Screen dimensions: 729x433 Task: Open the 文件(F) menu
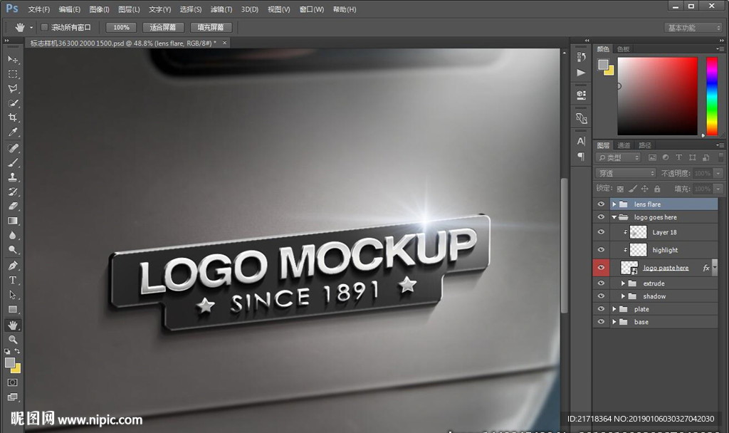pyautogui.click(x=39, y=9)
